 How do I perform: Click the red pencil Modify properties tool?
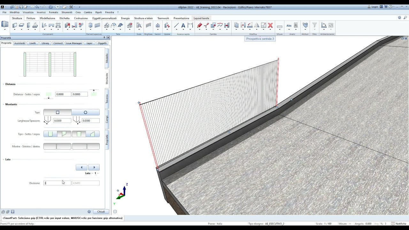click(x=199, y=25)
